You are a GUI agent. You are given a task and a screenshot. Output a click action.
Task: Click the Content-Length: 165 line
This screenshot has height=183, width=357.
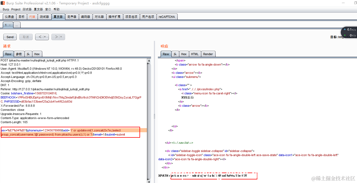pos(14,122)
